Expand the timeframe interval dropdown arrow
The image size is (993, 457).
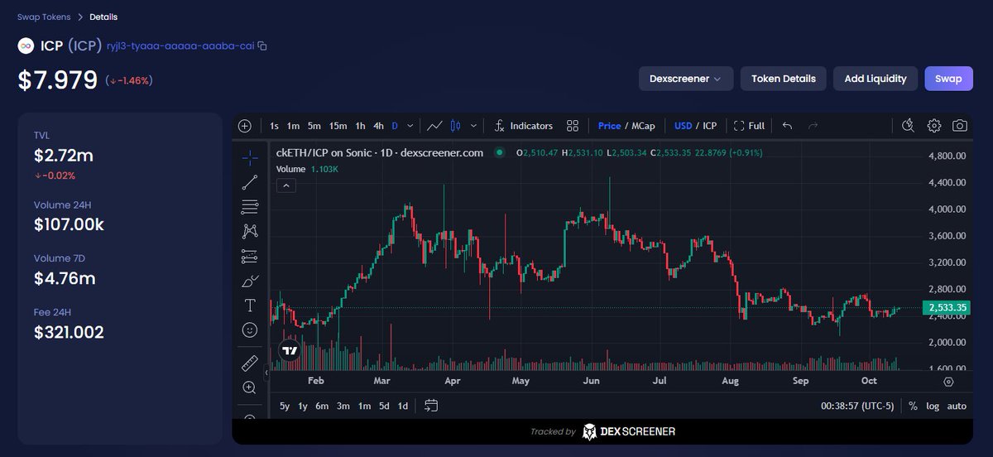411,126
